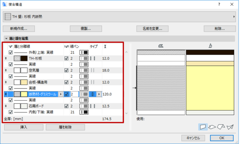Click the TH-杉板 fill pattern preview

(17, 58)
